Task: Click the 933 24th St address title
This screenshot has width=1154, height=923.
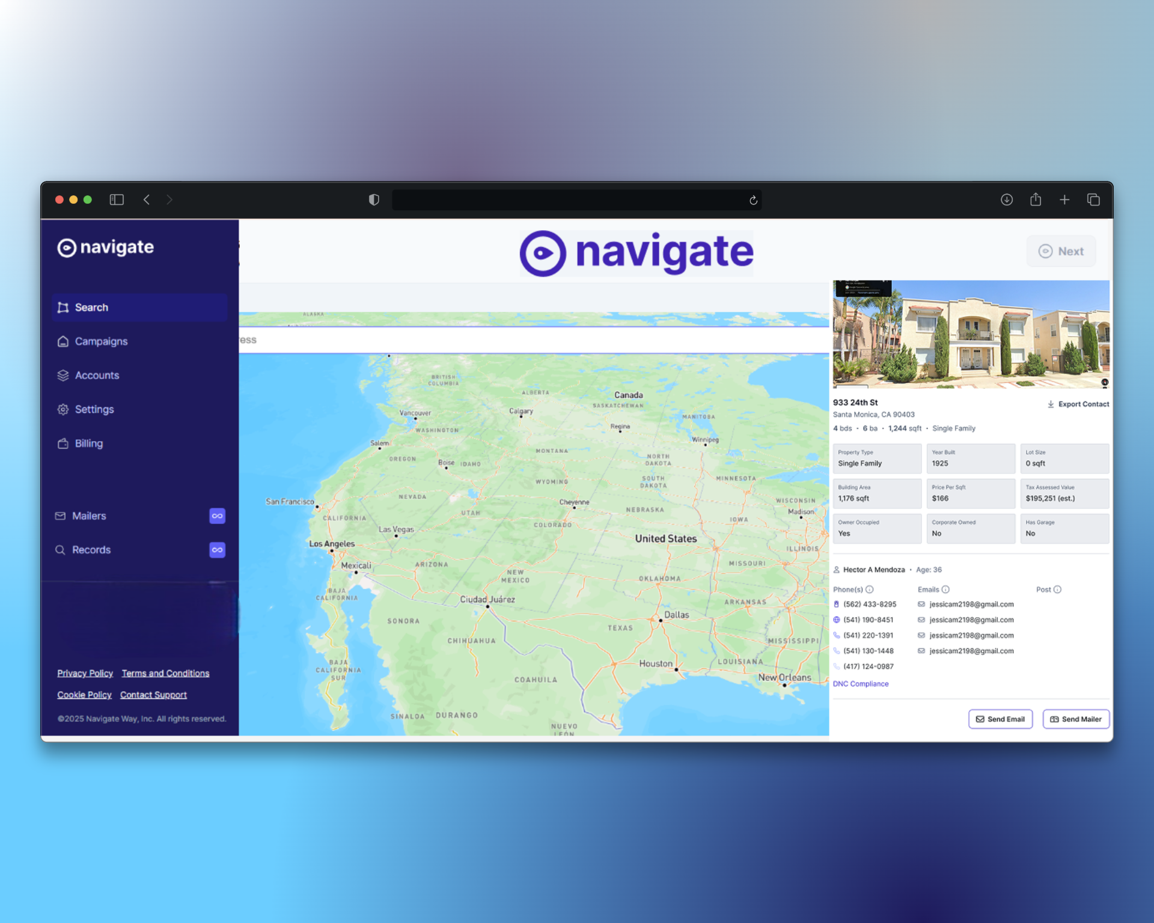Action: point(855,403)
